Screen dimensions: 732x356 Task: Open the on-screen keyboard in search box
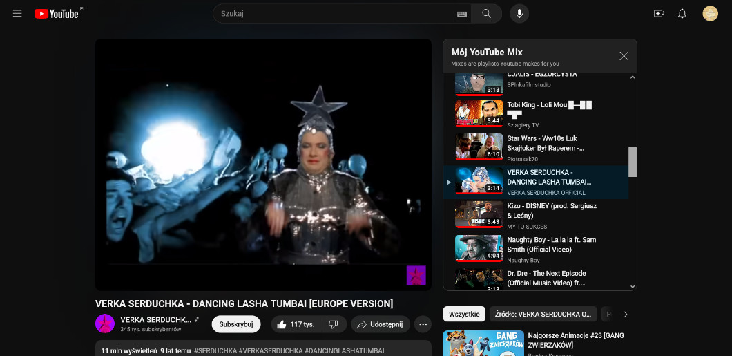tap(462, 14)
